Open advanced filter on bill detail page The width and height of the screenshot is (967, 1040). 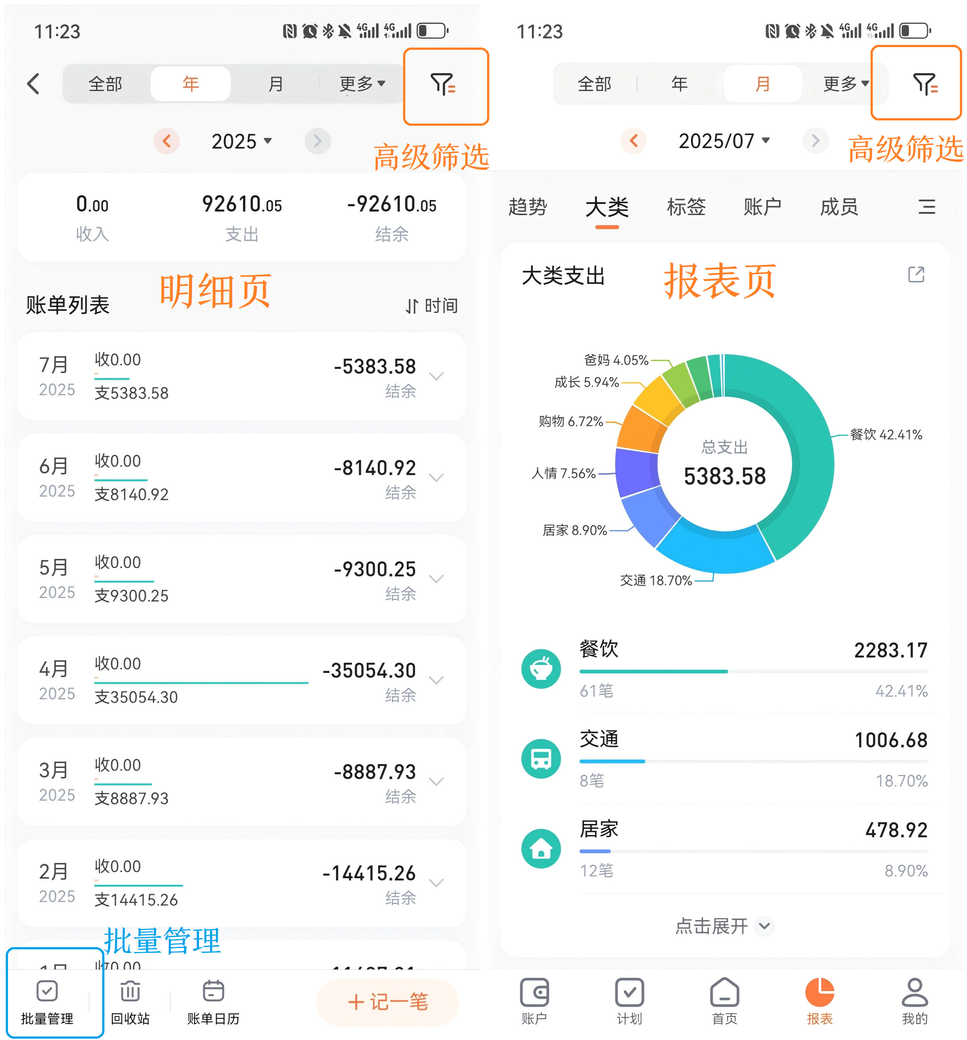coord(443,84)
